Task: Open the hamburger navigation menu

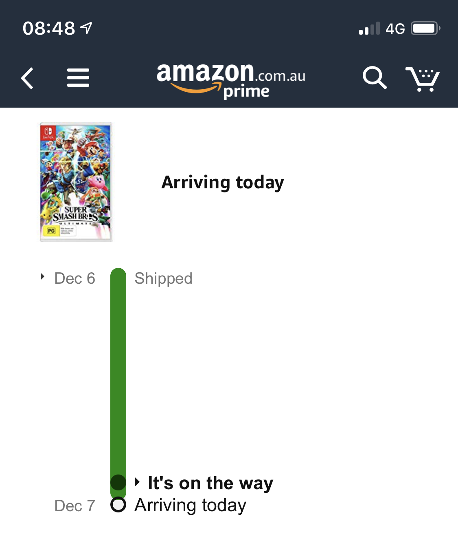Action: pos(78,78)
